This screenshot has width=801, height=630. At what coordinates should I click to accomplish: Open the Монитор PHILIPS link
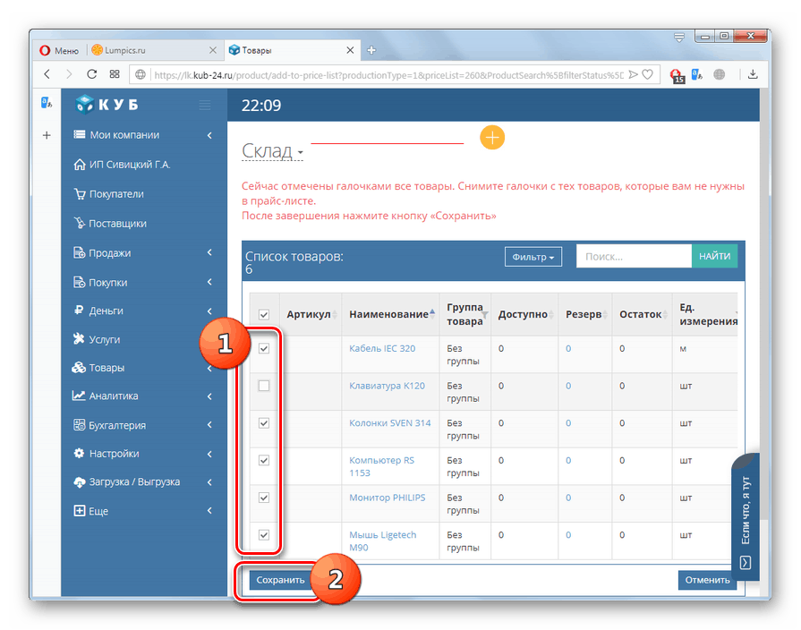point(388,498)
